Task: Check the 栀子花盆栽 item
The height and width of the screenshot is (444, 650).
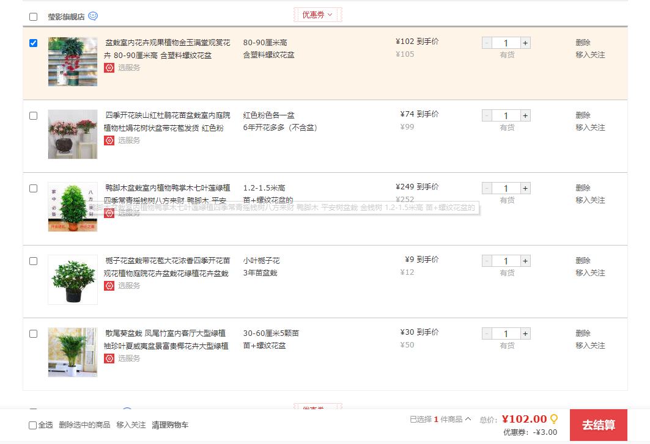Action: (34, 261)
